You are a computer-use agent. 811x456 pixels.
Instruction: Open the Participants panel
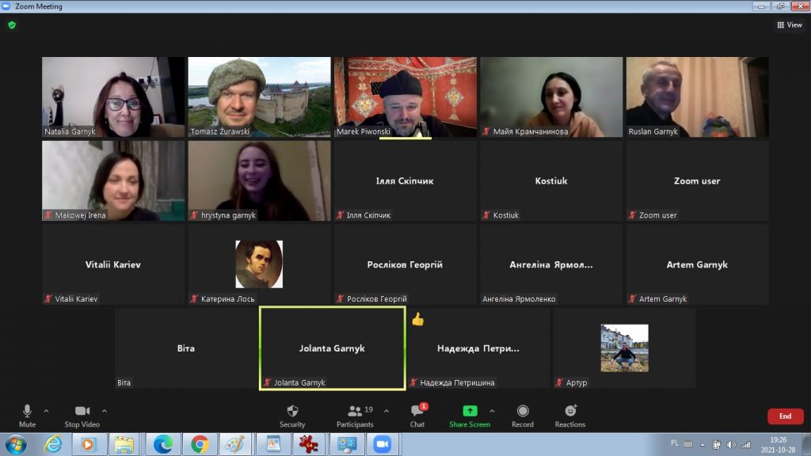355,411
